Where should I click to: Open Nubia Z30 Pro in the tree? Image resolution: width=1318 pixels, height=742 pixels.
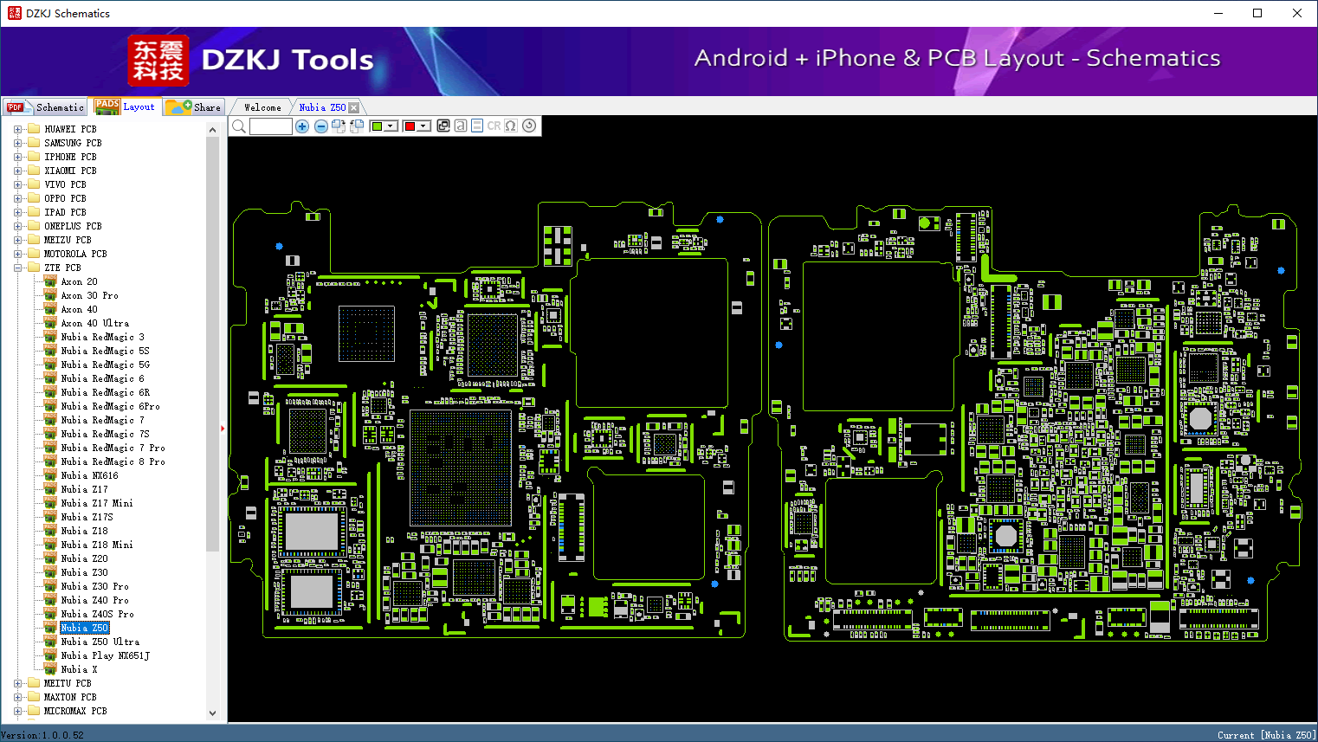pos(94,586)
